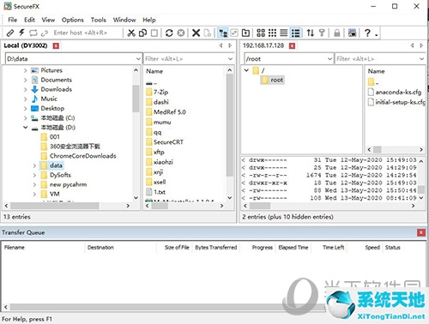Click the Transfer Queue horizontal scrollbar

(167, 307)
